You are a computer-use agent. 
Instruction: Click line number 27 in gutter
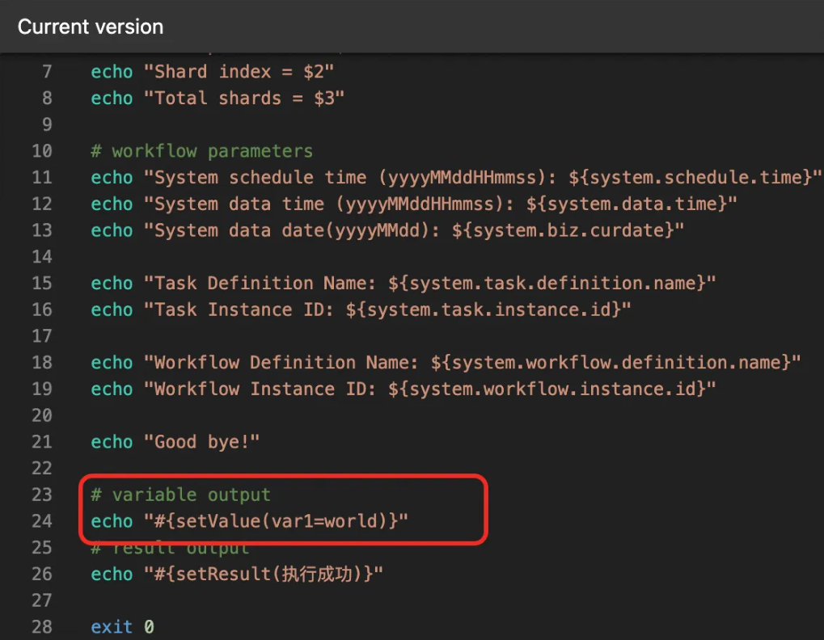[x=42, y=600]
